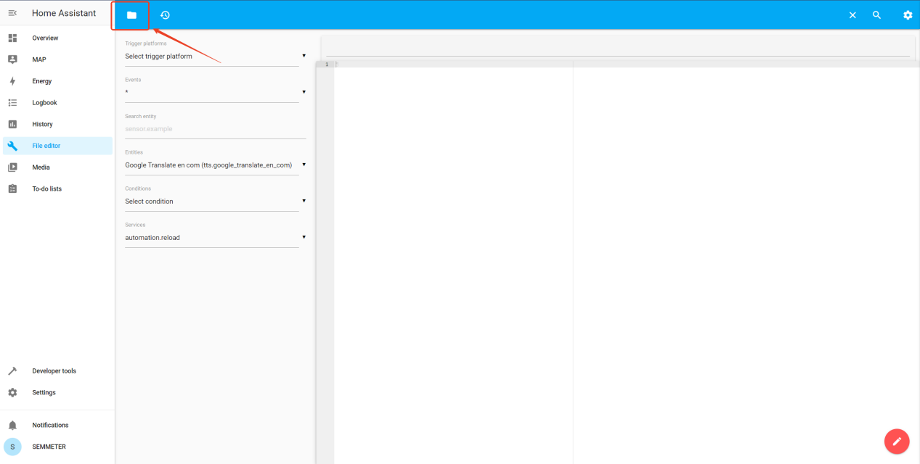Open Settings page from sidebar
Viewport: 920px width, 464px height.
[x=44, y=392]
